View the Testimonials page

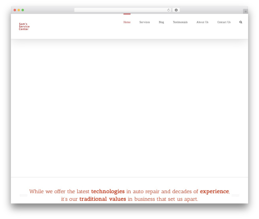tap(180, 22)
